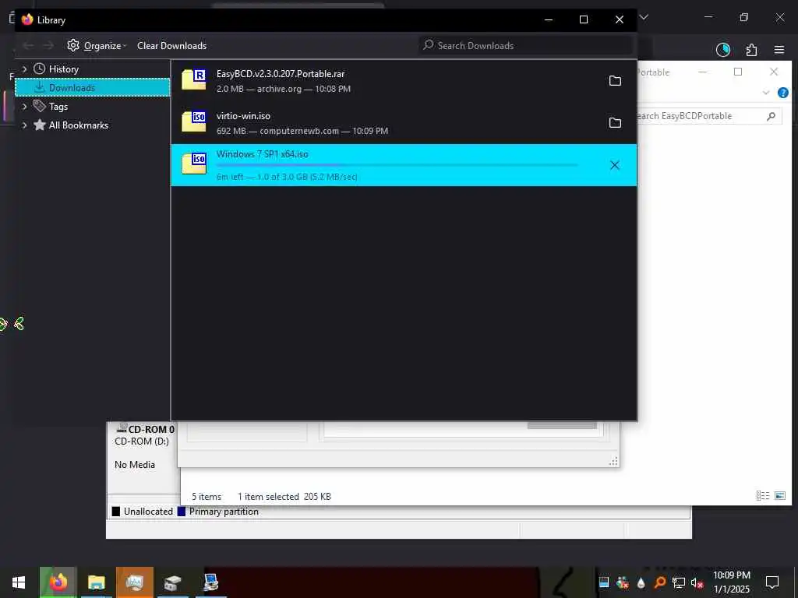
Task: Select Downloads in the Library sidebar
Action: 93,87
